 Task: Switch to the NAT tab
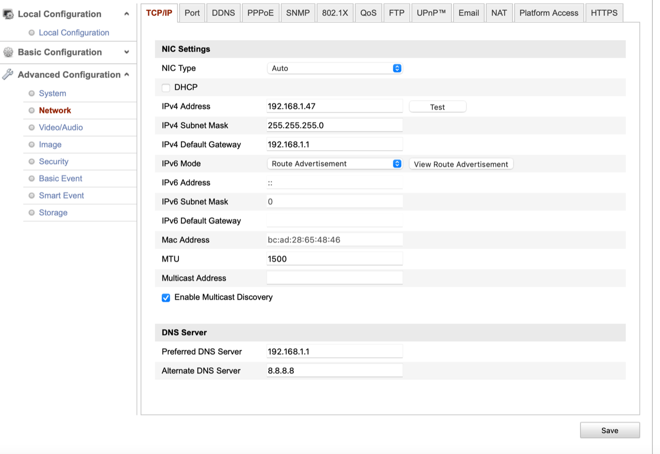tap(499, 13)
